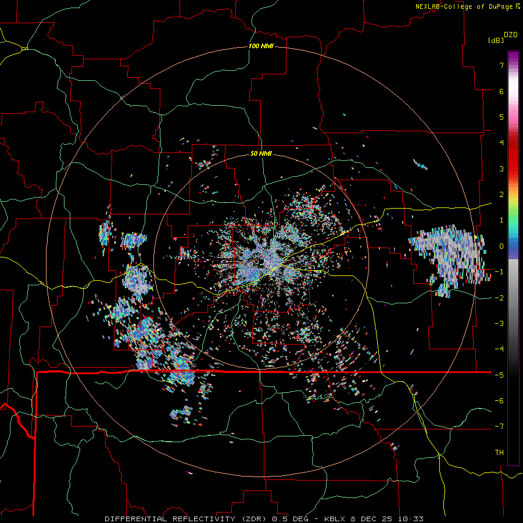Click the 7 value on color scale
Image resolution: width=523 pixels, height=523 pixels.
[501, 65]
